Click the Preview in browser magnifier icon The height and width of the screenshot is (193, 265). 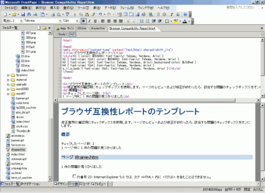tap(58, 15)
